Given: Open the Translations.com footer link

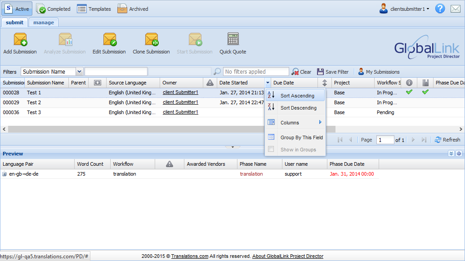Looking at the screenshot, I should (x=190, y=256).
